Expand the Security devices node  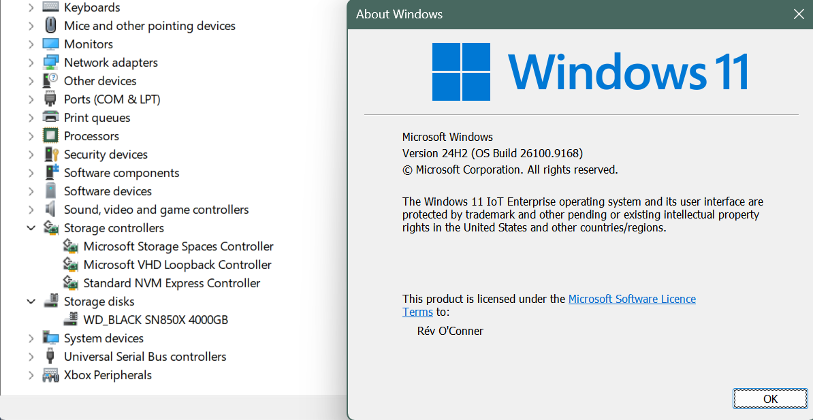click(31, 155)
